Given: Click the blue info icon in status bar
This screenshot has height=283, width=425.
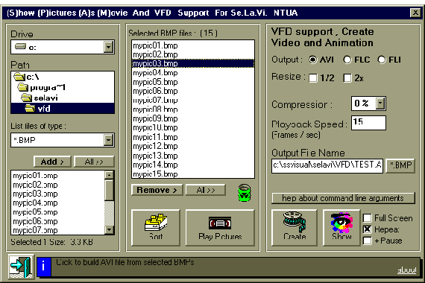Looking at the screenshot, I should pos(44,267).
